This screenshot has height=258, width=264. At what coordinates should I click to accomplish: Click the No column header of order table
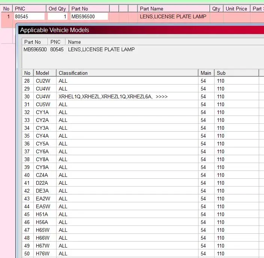point(6,9)
